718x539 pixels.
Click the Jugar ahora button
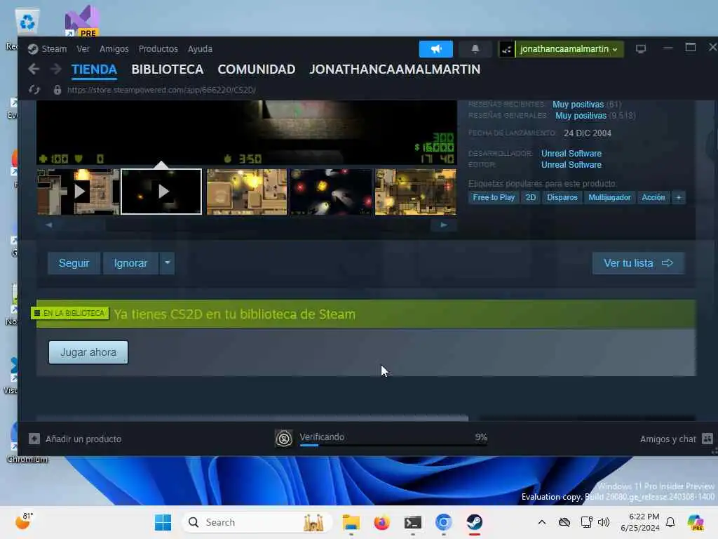[x=88, y=352]
